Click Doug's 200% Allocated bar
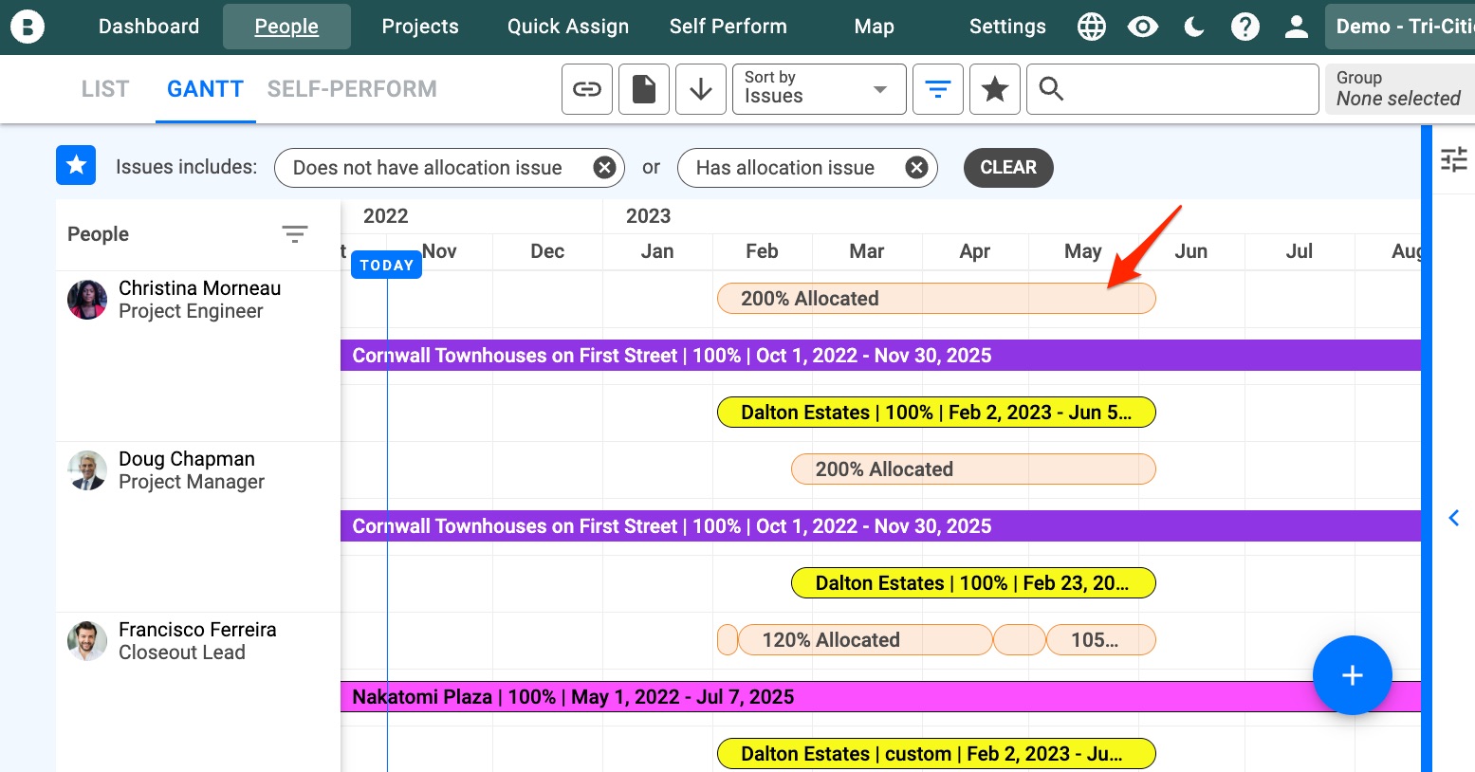 973,469
